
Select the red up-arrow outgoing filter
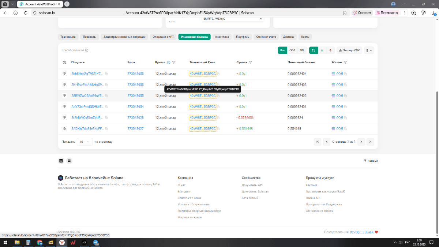(x=330, y=50)
